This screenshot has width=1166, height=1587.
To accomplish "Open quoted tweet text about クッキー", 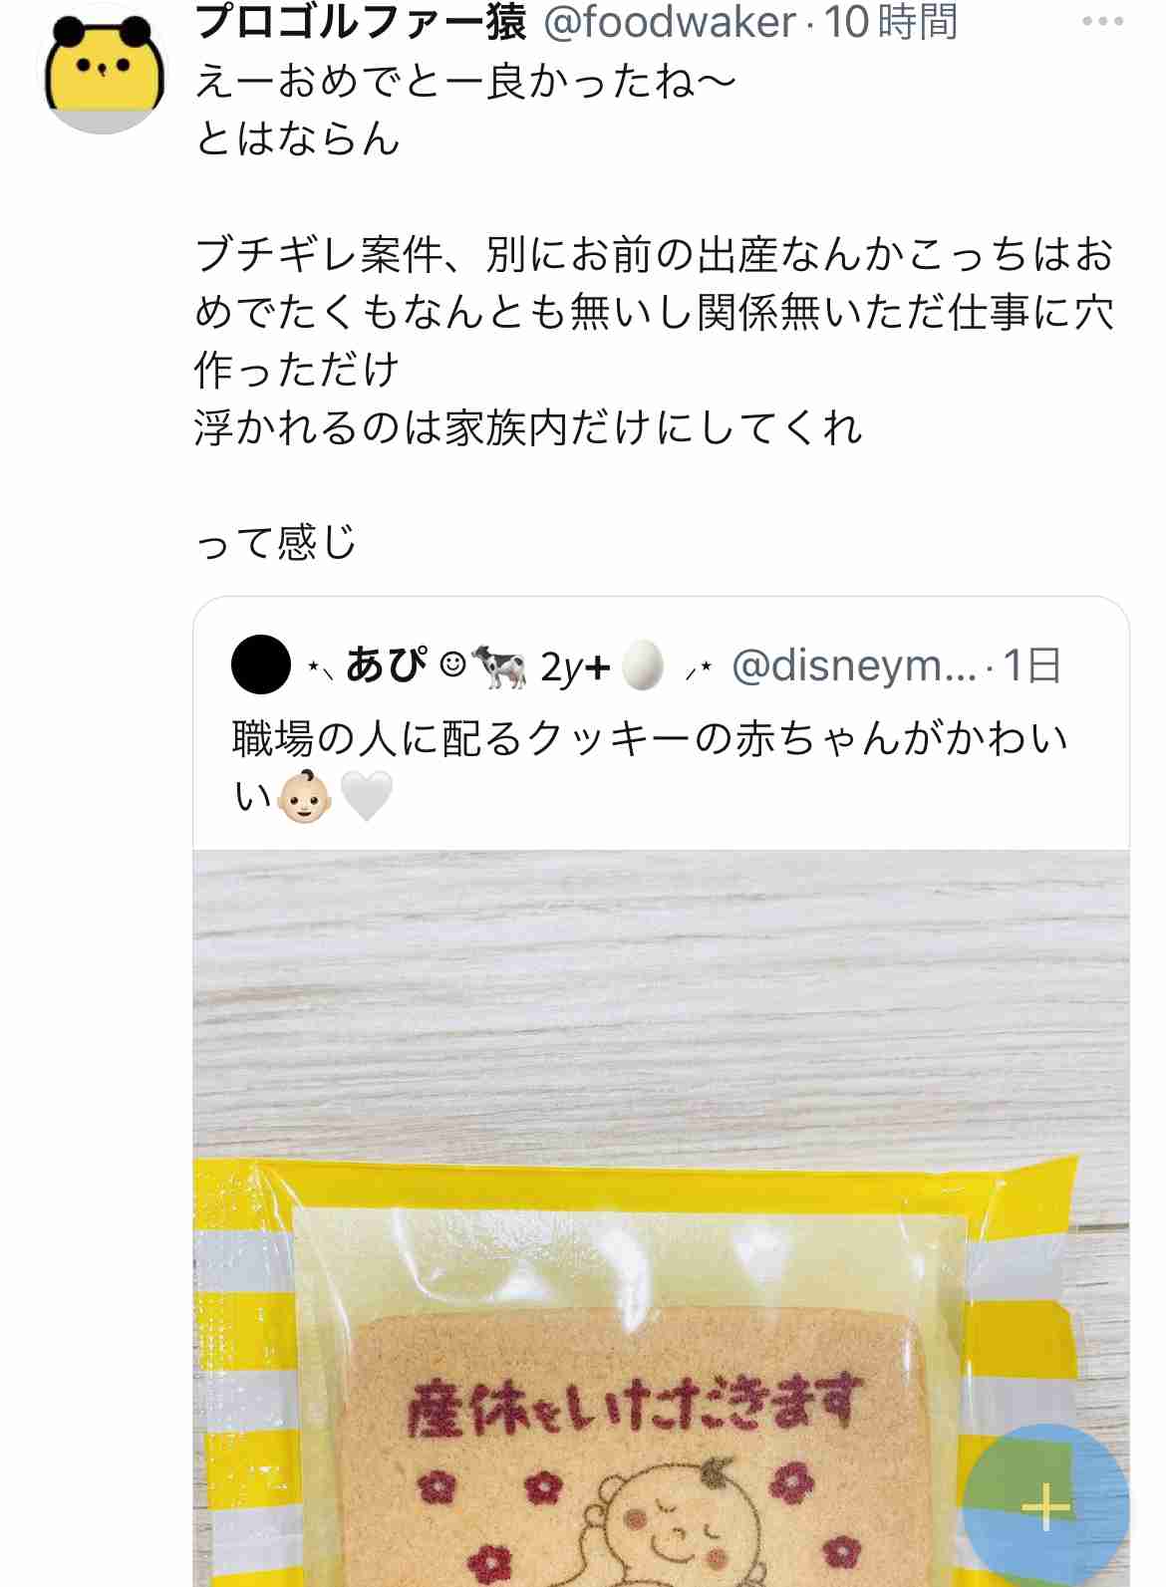I will [650, 767].
